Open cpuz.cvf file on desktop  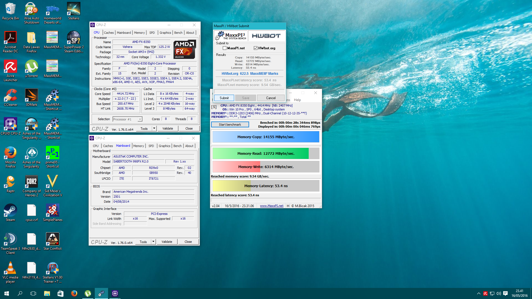pos(32,213)
